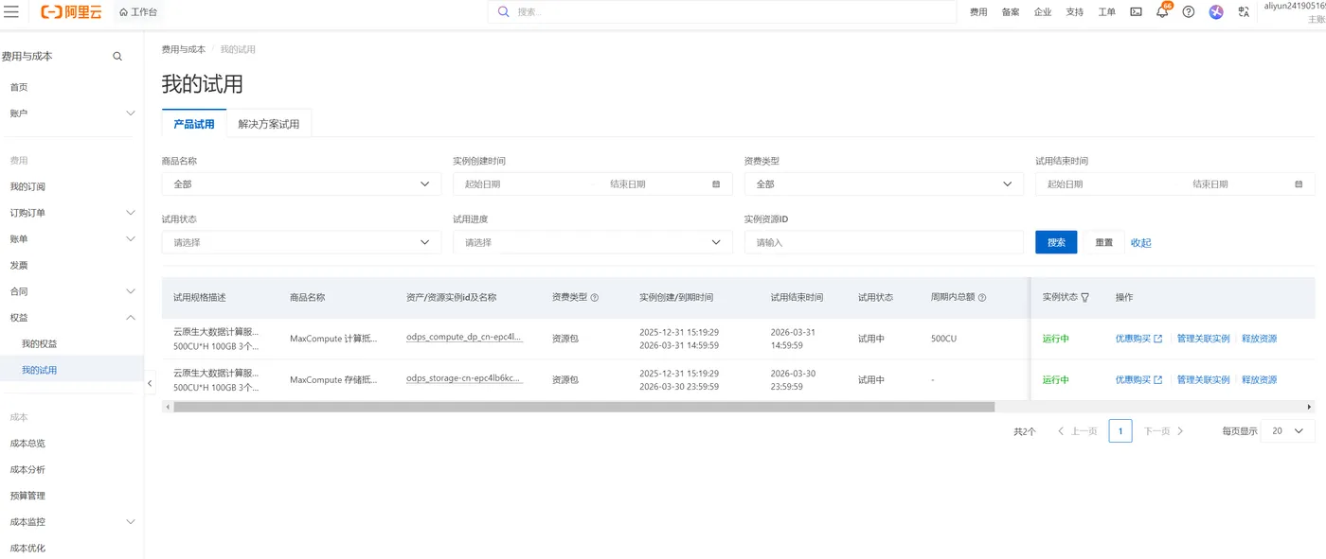
Task: Open the 备案 top menu
Action: [x=1011, y=12]
